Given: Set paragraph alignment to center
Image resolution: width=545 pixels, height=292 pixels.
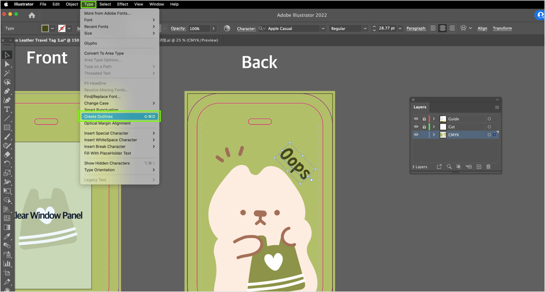Looking at the screenshot, I should [442, 28].
